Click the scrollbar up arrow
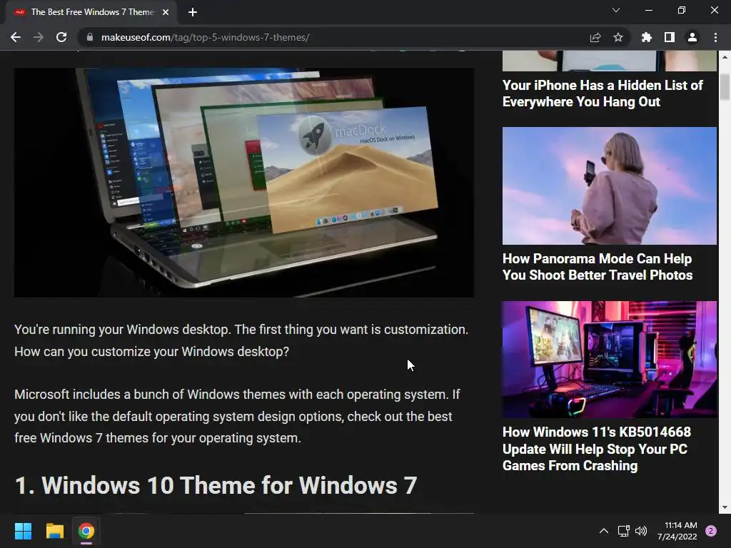 pyautogui.click(x=725, y=57)
